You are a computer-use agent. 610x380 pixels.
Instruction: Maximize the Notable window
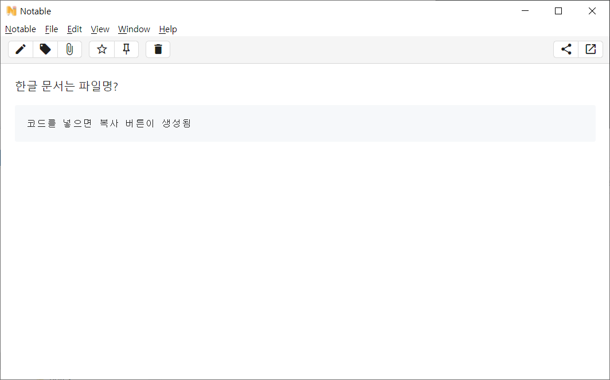pyautogui.click(x=558, y=11)
